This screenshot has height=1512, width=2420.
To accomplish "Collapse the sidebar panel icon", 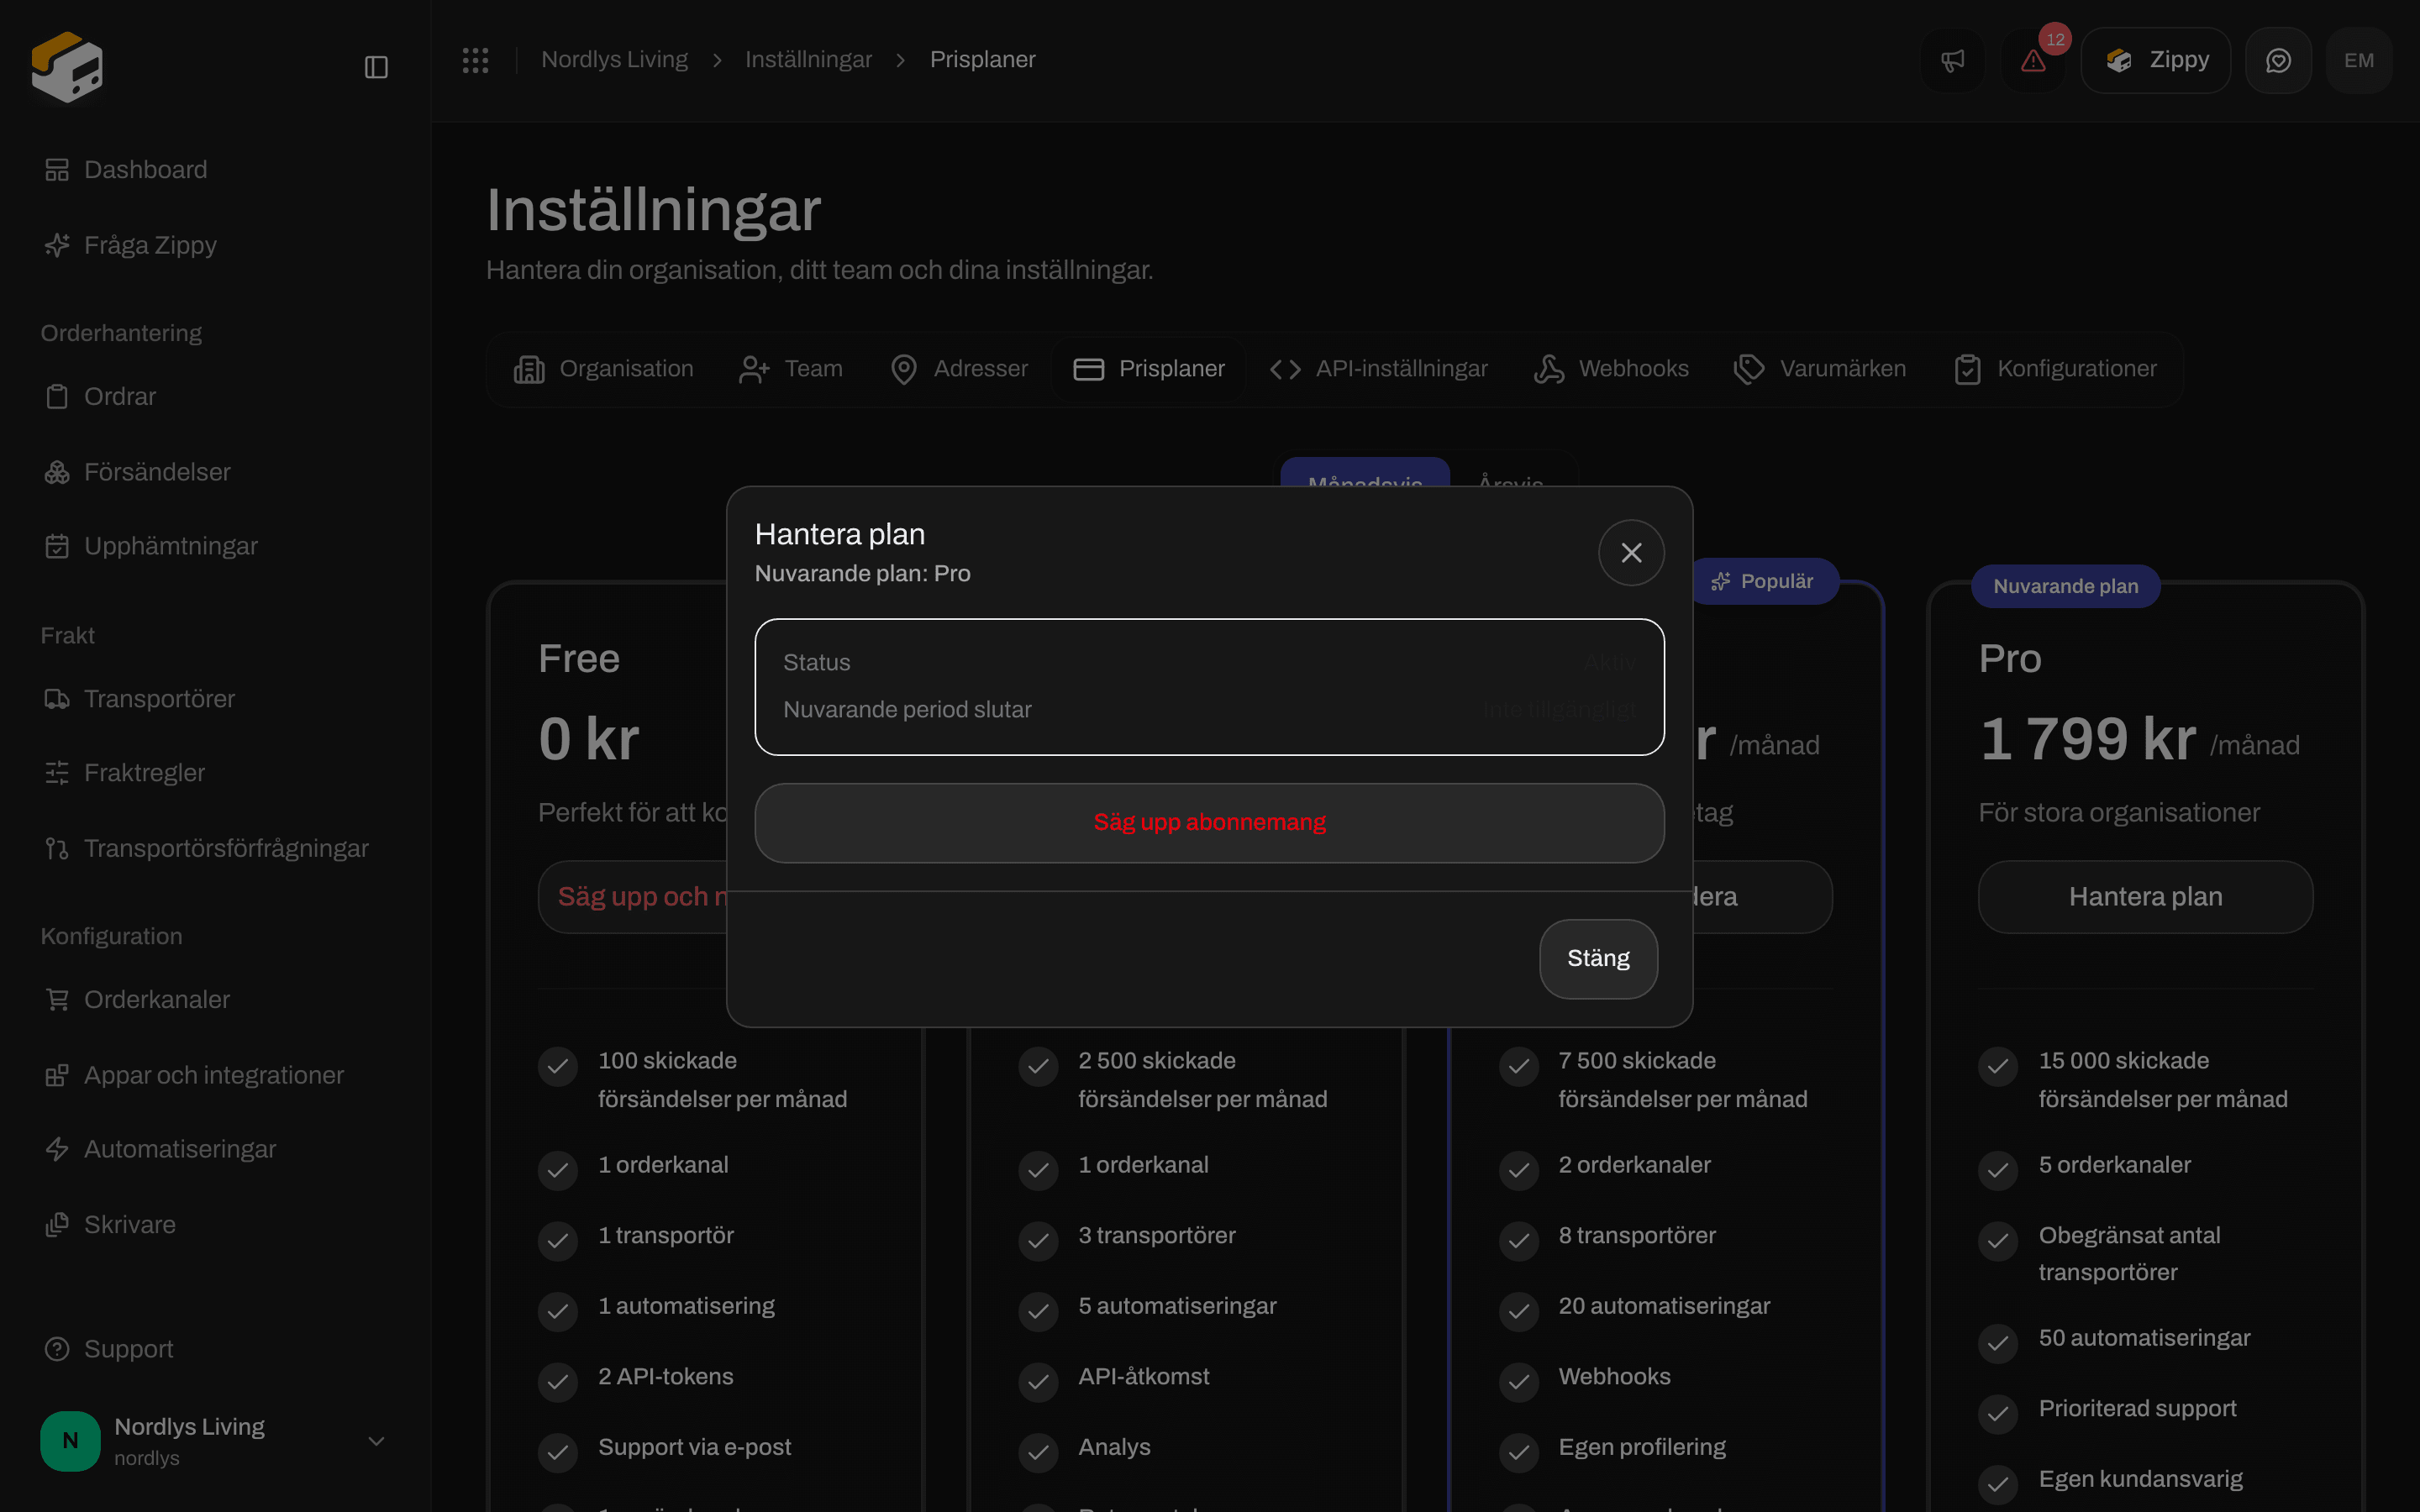I will 376,67.
